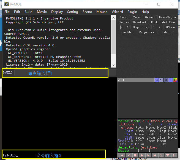Click the State 1/1 indicator
The image size is (180, 160).
coord(134,151)
